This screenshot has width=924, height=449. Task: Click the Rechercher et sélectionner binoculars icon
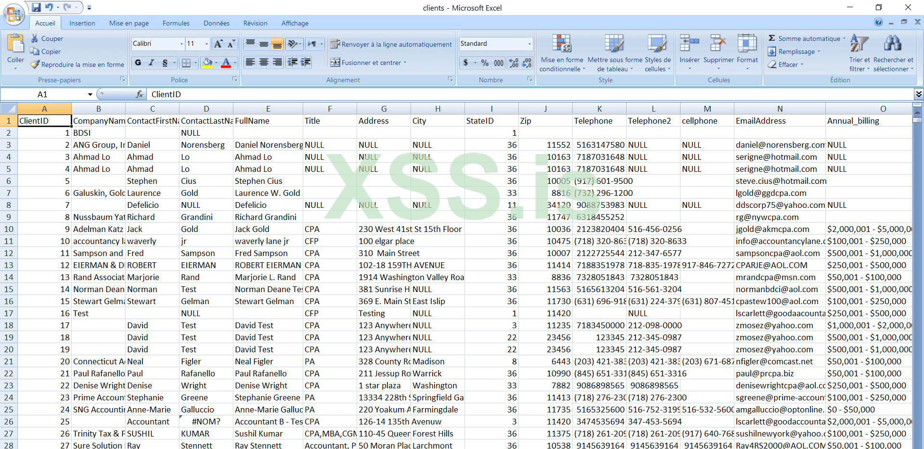click(x=893, y=44)
